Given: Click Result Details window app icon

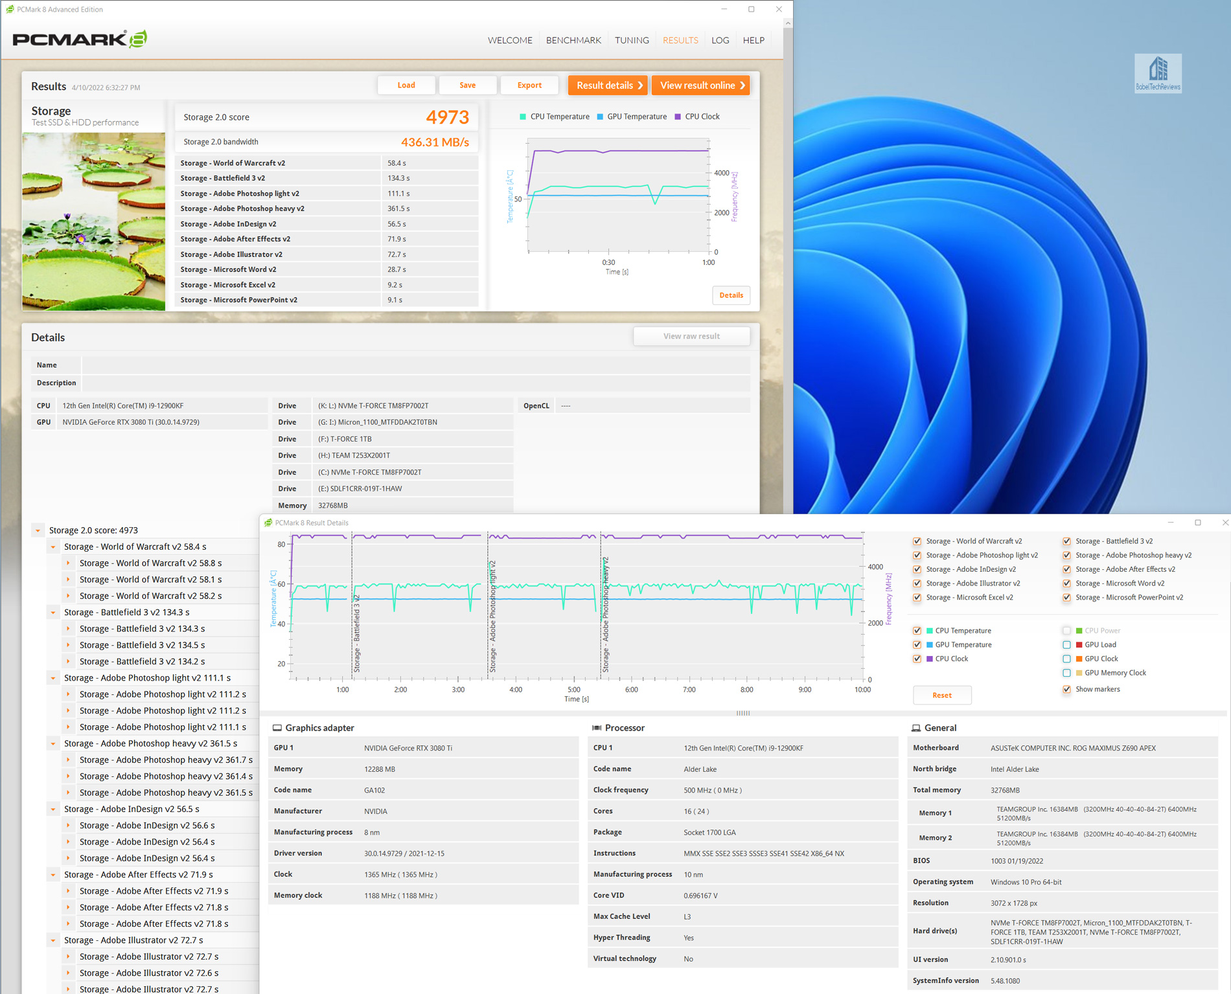Looking at the screenshot, I should (268, 523).
